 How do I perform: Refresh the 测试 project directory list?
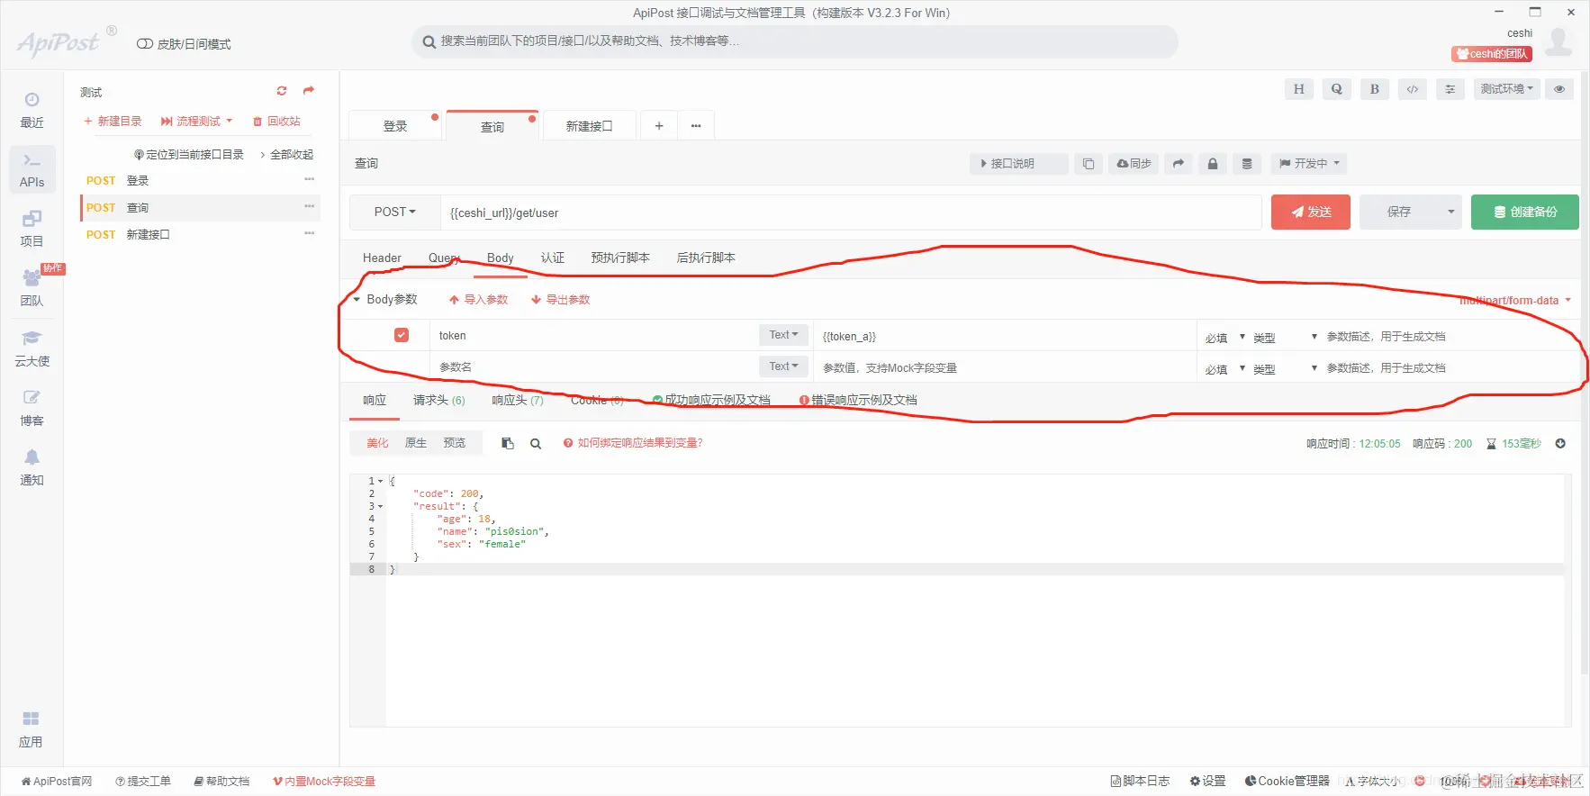282,91
